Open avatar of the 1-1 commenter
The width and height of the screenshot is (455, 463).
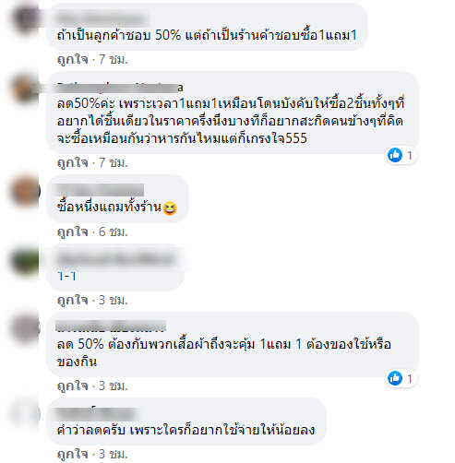[26, 261]
